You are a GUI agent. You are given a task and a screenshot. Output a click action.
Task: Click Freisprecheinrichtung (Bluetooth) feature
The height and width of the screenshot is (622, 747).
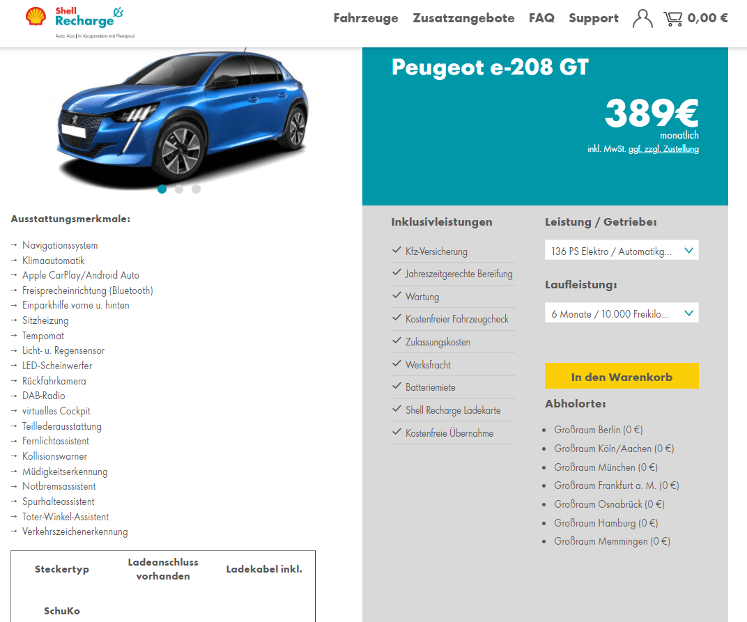[x=88, y=290]
